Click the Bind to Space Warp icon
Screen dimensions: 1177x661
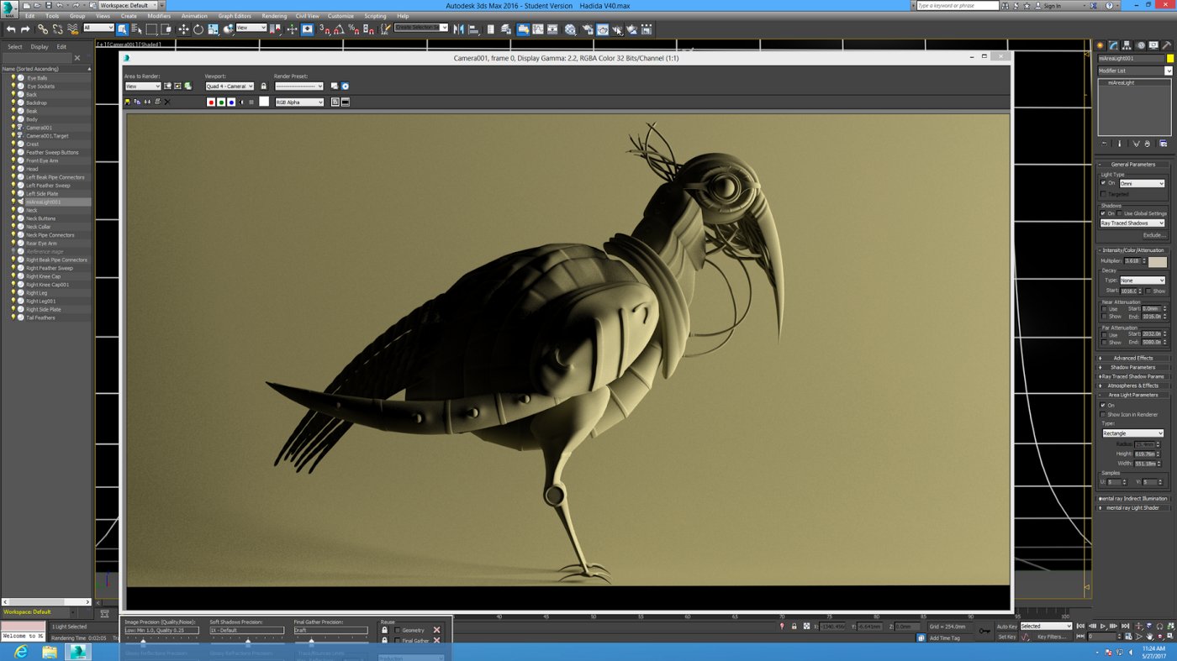coord(73,29)
